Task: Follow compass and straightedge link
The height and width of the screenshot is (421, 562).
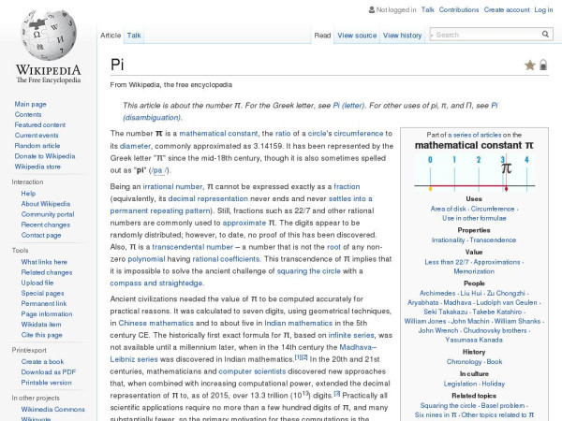Action: point(156,283)
